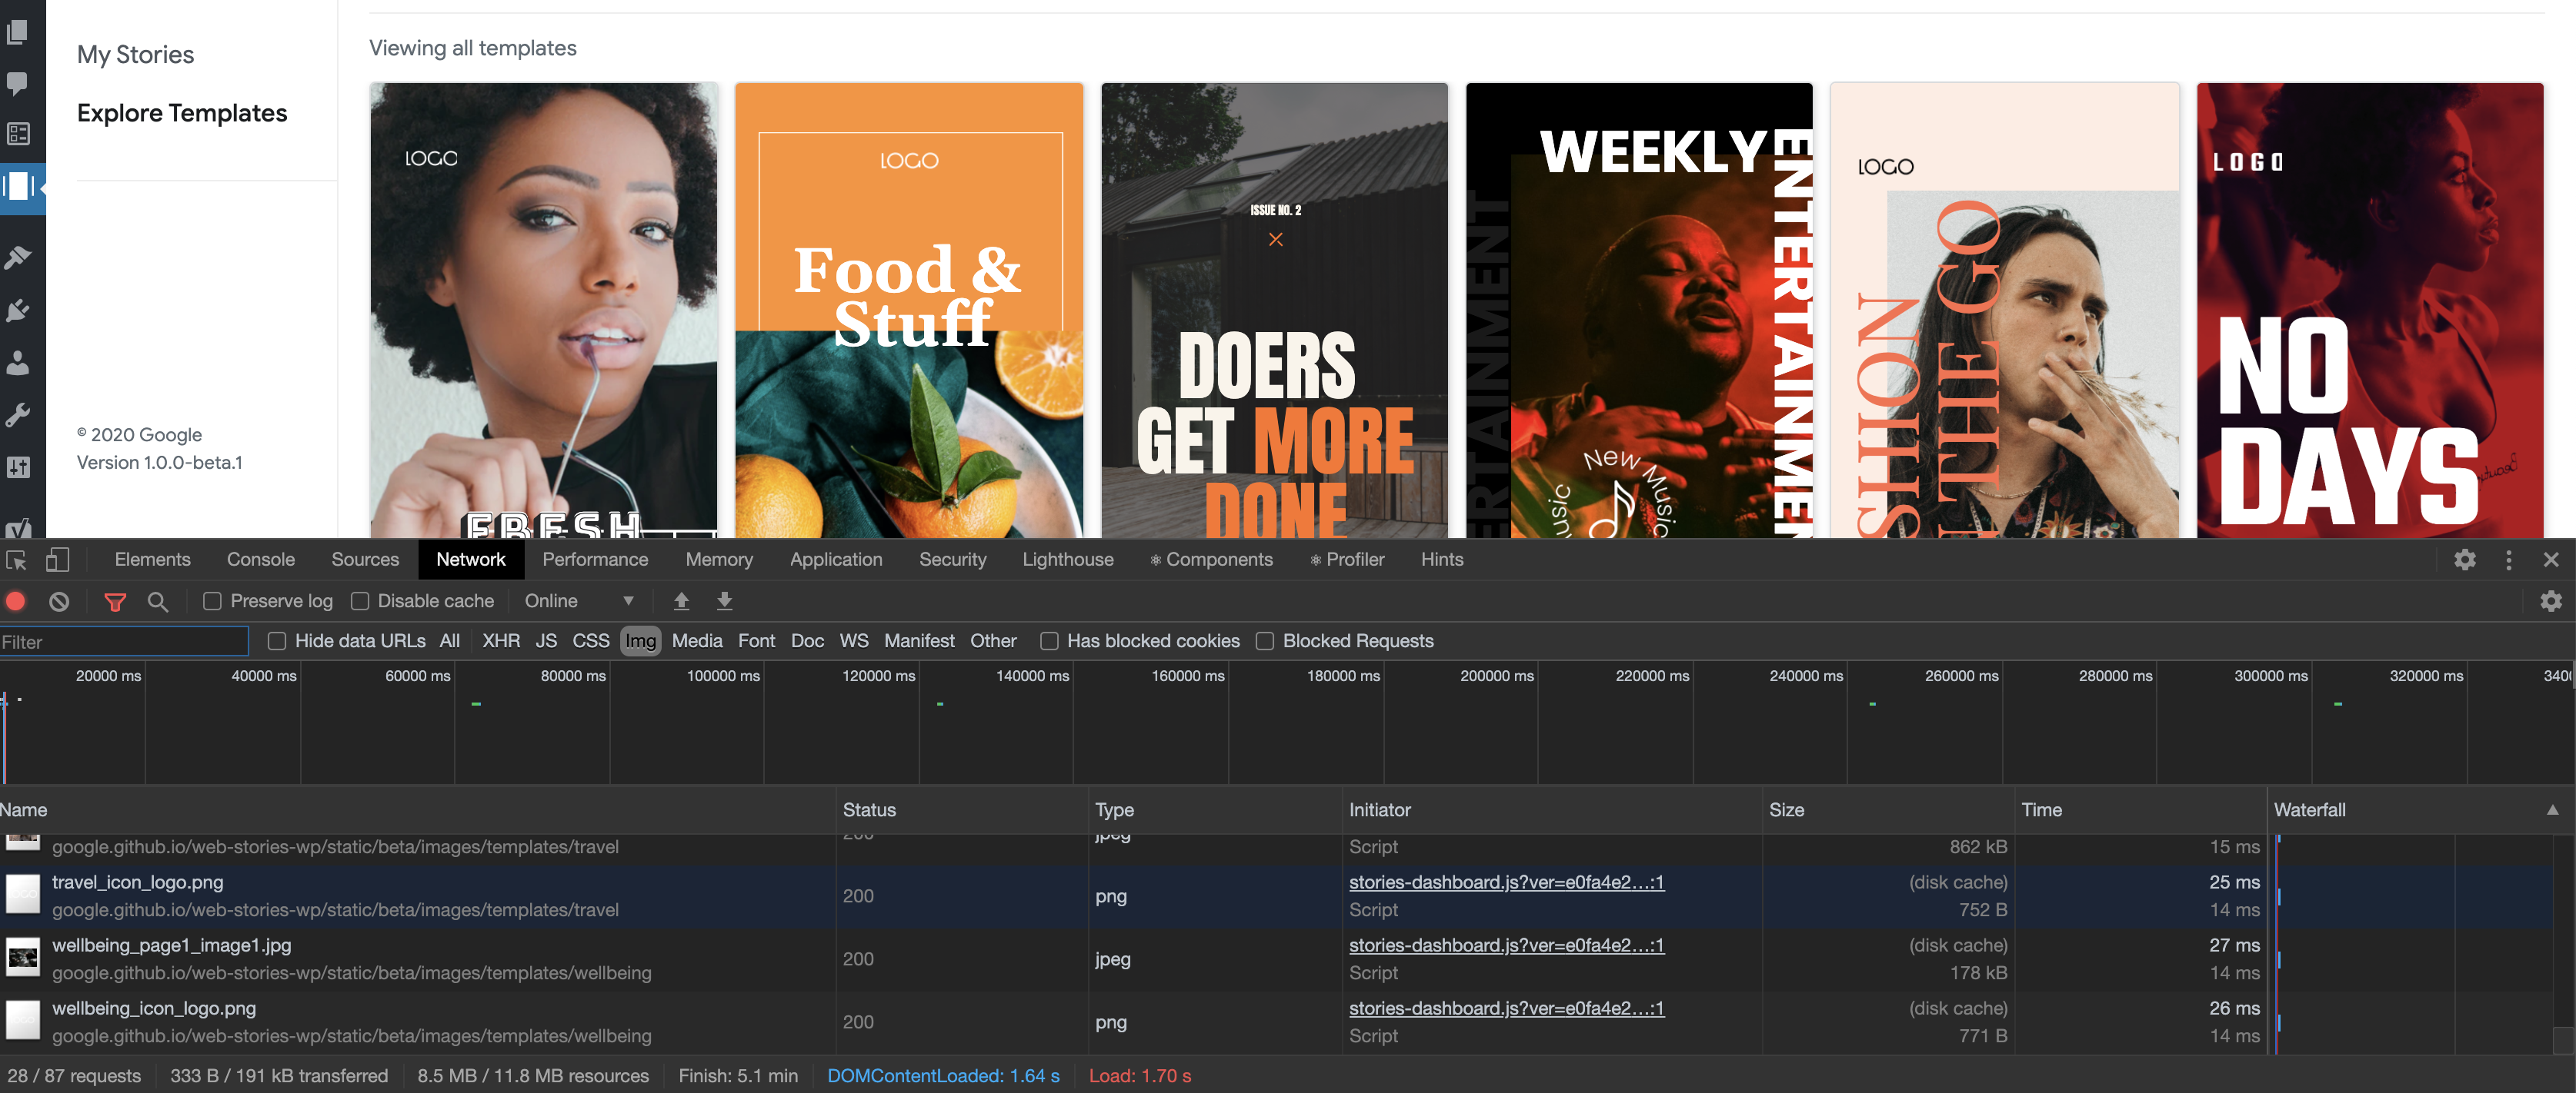Toggle the device toolbar icon
This screenshot has width=2576, height=1093.
coord(57,560)
